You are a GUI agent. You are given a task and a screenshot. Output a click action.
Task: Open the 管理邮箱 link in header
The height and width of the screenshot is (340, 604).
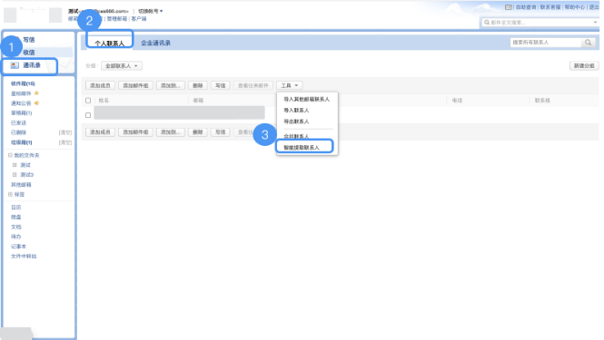coord(117,19)
